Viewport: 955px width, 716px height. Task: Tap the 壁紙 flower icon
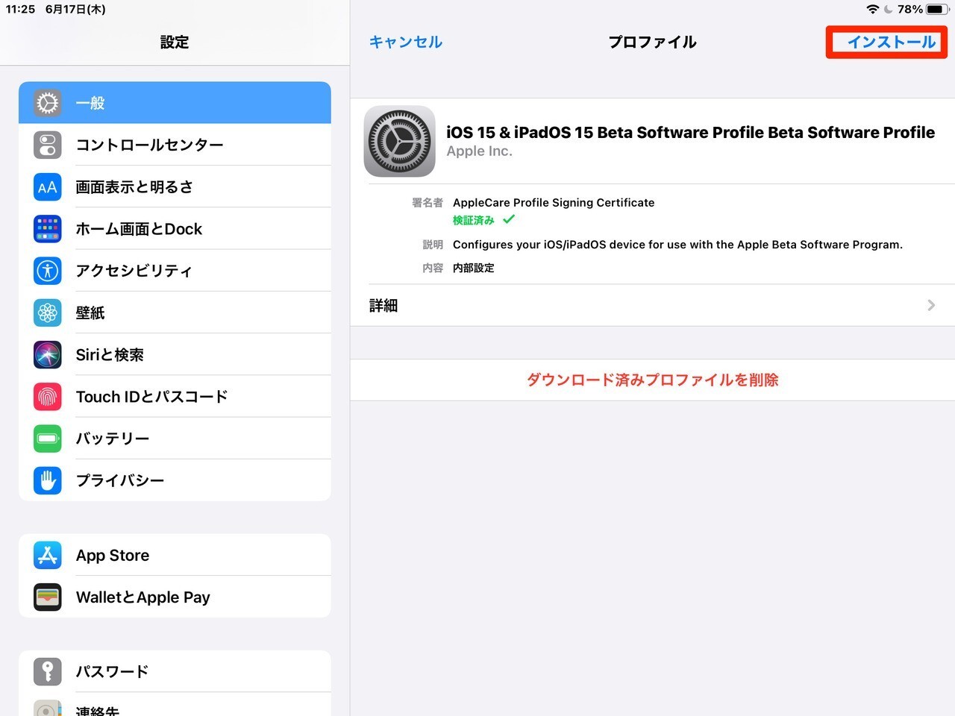coord(48,313)
